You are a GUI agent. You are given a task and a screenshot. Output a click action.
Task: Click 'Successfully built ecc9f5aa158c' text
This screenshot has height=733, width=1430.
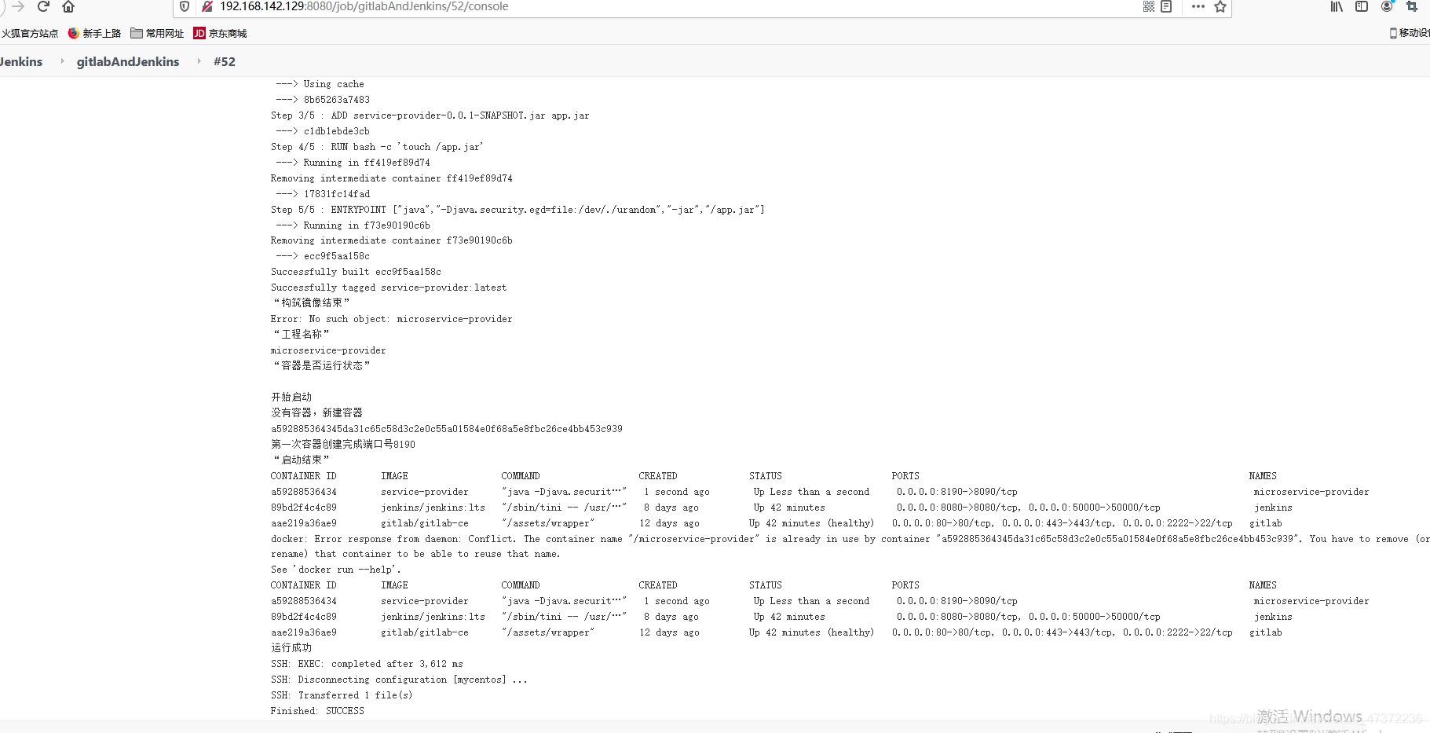(356, 272)
